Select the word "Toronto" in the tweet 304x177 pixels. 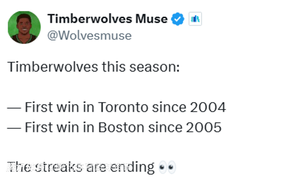coord(123,107)
